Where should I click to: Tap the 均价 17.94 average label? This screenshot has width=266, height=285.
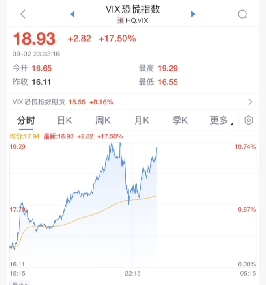pos(24,136)
